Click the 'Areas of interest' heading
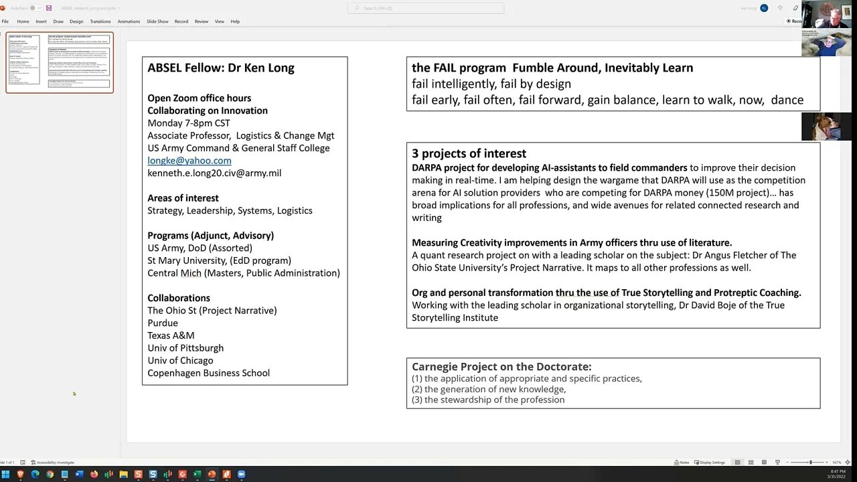Screen dimensions: 857x482 [x=183, y=198]
